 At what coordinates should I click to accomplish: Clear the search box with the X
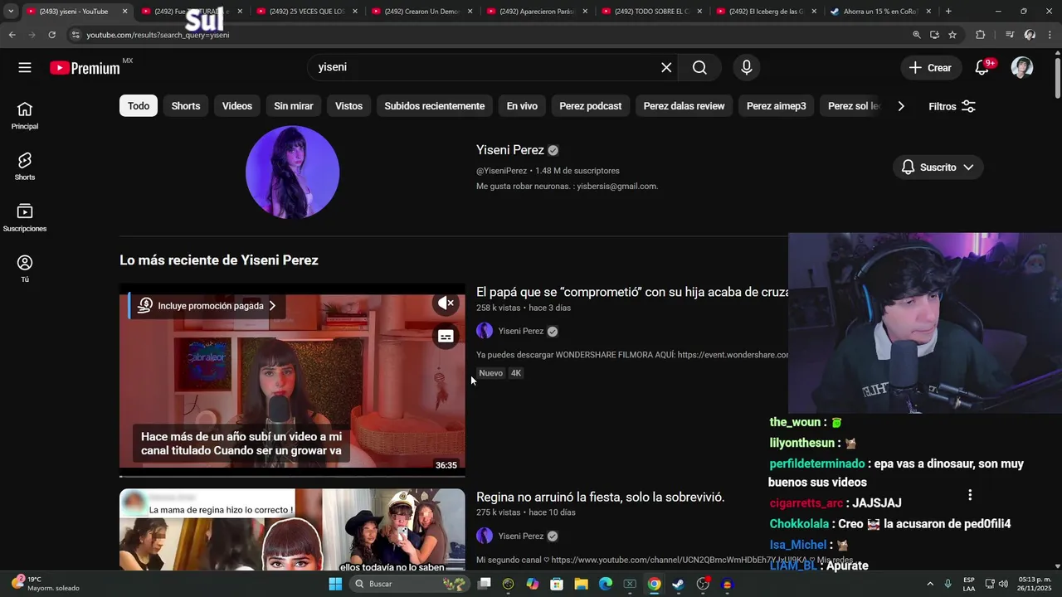[666, 67]
